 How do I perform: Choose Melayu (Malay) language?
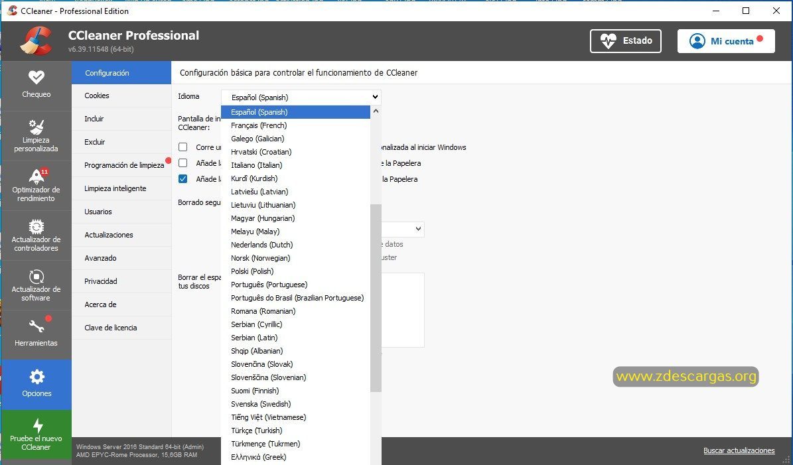[x=296, y=232]
